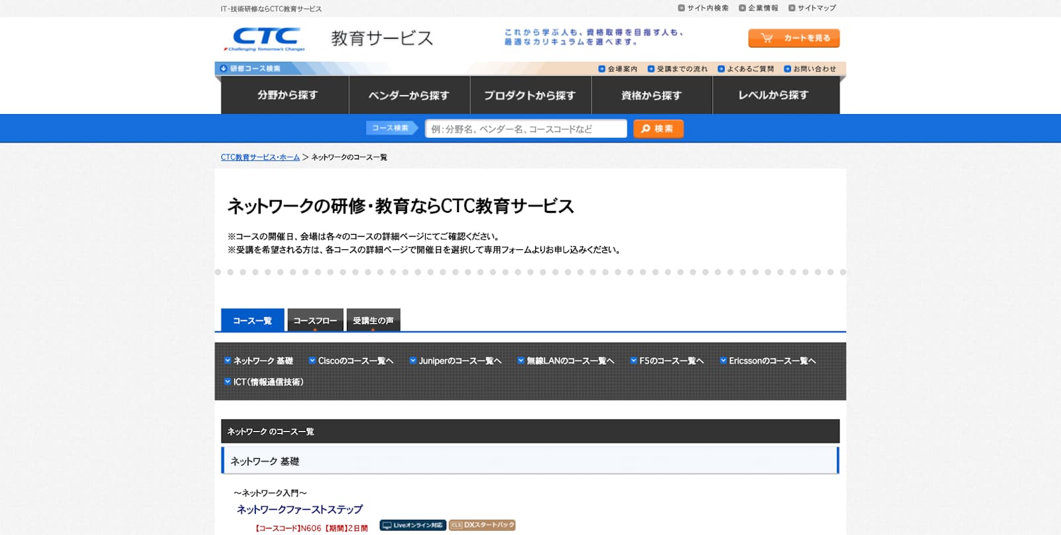Jump to Ciscoのコース一覧へ
Image resolution: width=1061 pixels, height=535 pixels.
(355, 361)
